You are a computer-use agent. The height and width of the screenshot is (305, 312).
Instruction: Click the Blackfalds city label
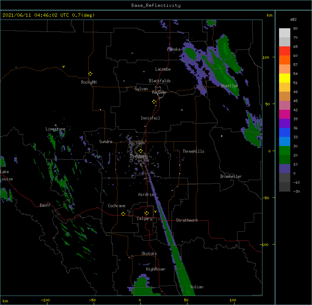160,81
